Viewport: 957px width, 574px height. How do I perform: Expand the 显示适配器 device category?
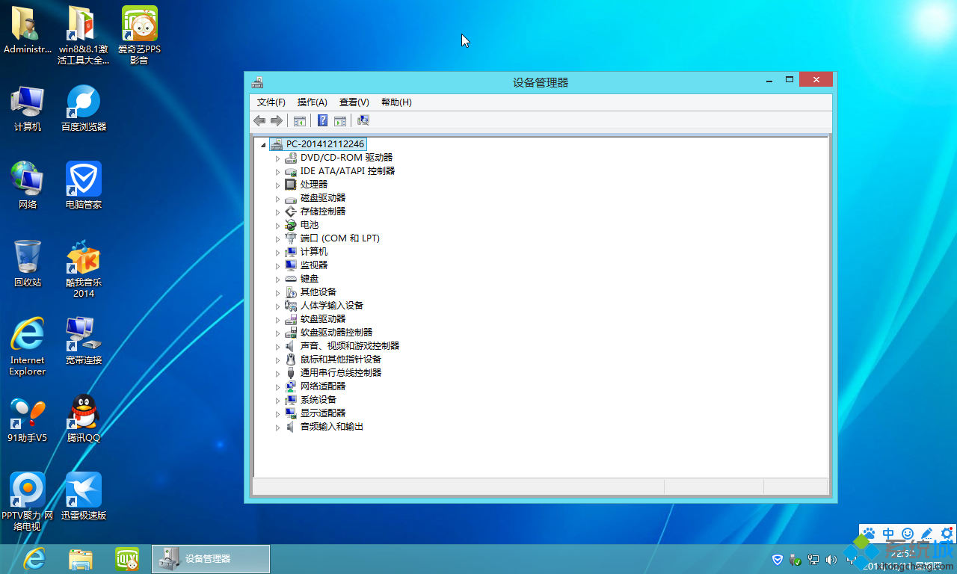coord(277,414)
